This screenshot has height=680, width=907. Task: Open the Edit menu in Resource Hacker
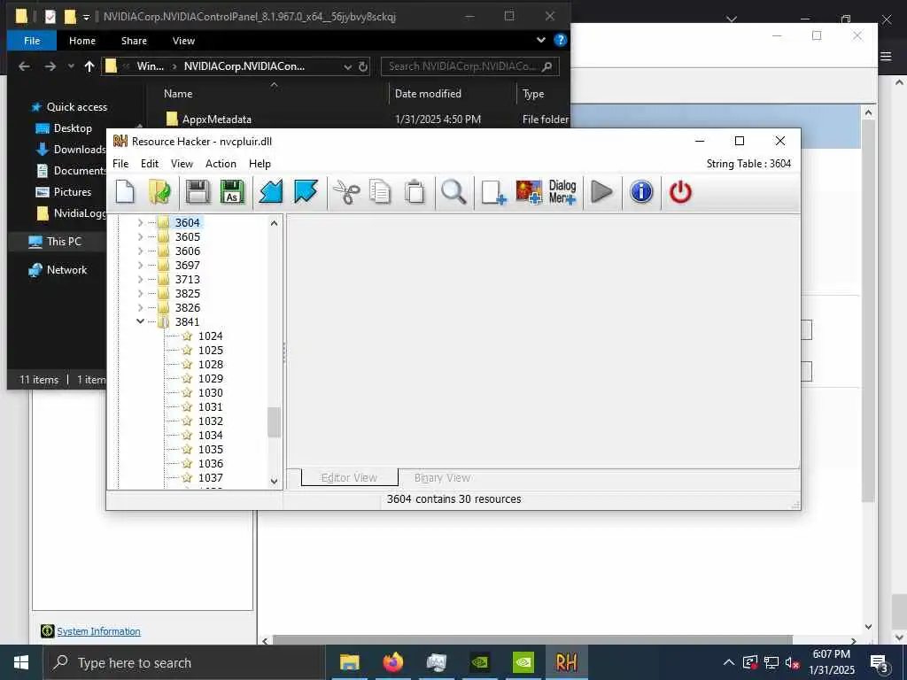(150, 164)
